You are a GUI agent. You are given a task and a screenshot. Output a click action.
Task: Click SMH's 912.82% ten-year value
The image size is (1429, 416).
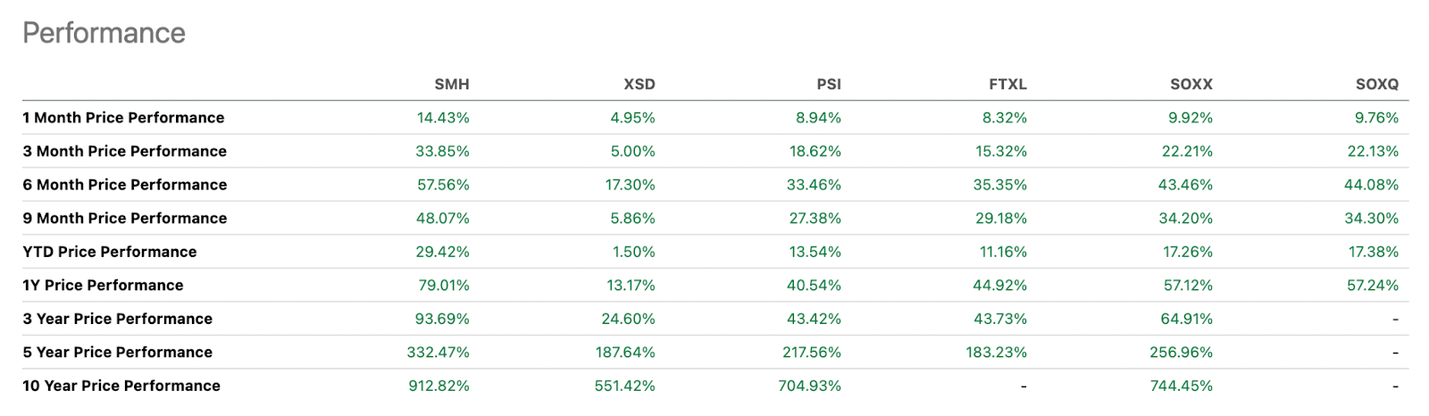[x=438, y=386]
